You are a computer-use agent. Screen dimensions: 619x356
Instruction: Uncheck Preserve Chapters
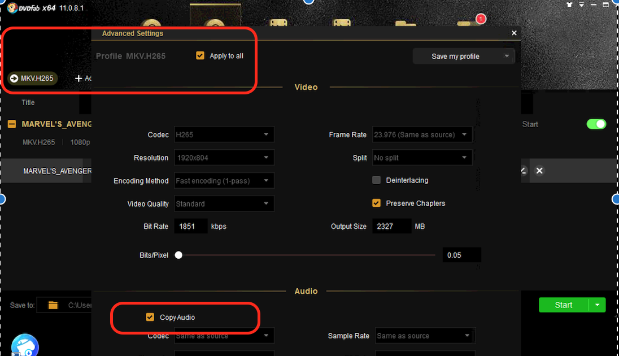376,203
